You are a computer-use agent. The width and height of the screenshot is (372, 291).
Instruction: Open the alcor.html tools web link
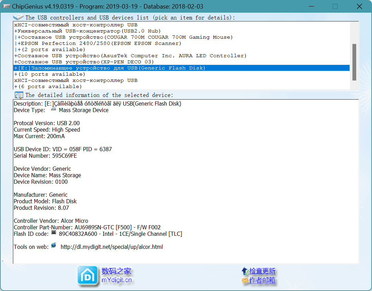click(x=112, y=247)
